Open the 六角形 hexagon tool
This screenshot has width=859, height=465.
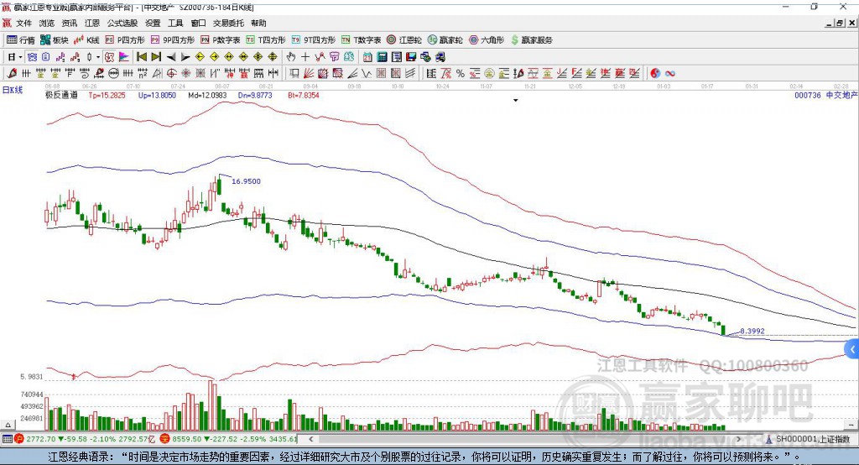[487, 40]
